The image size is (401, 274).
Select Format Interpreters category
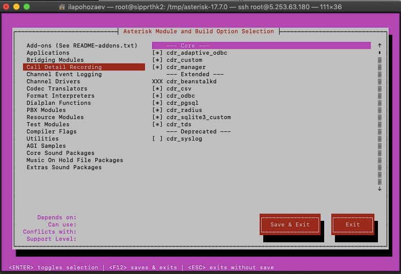click(60, 96)
